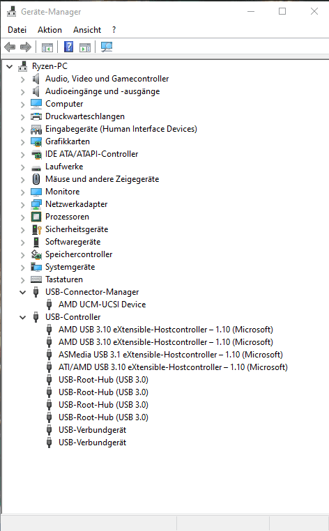The image size is (329, 531).
Task: Select ASMedia USB 3.1 eXtensible-Hostcontroller entry
Action: [171, 355]
